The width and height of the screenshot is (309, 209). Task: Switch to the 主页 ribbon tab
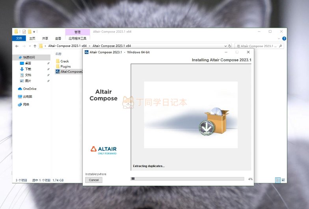click(32, 38)
